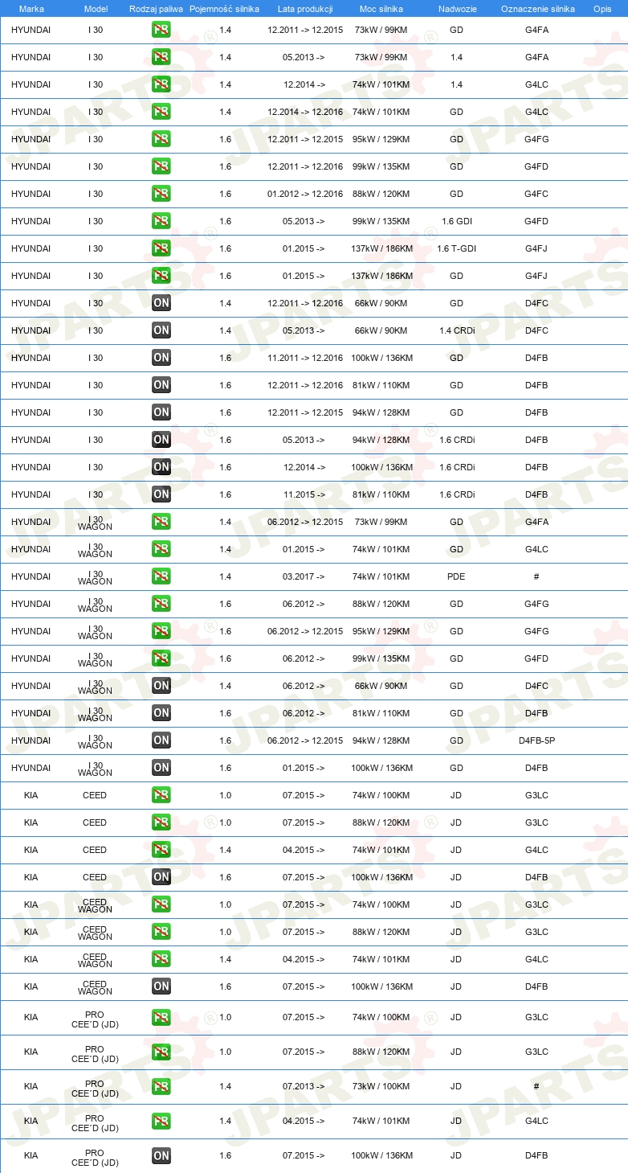The height and width of the screenshot is (1173, 628).
Task: Click the Opis column header
Action: (601, 9)
